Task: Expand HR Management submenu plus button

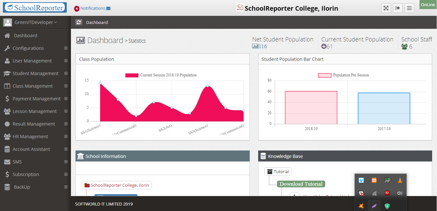Action: 66,137
